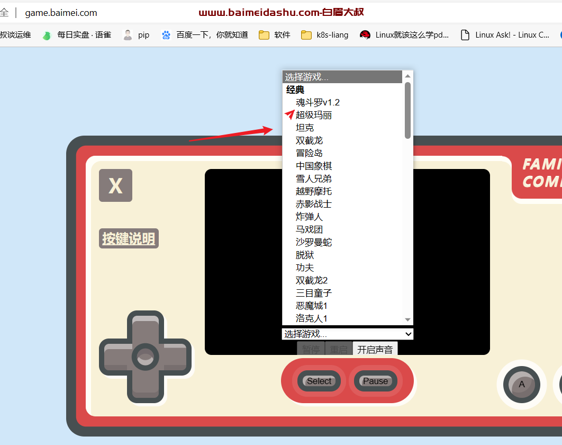Image resolution: width=562 pixels, height=445 pixels.
Task: Choose 雪人兄弟 in the game list
Action: click(x=342, y=179)
